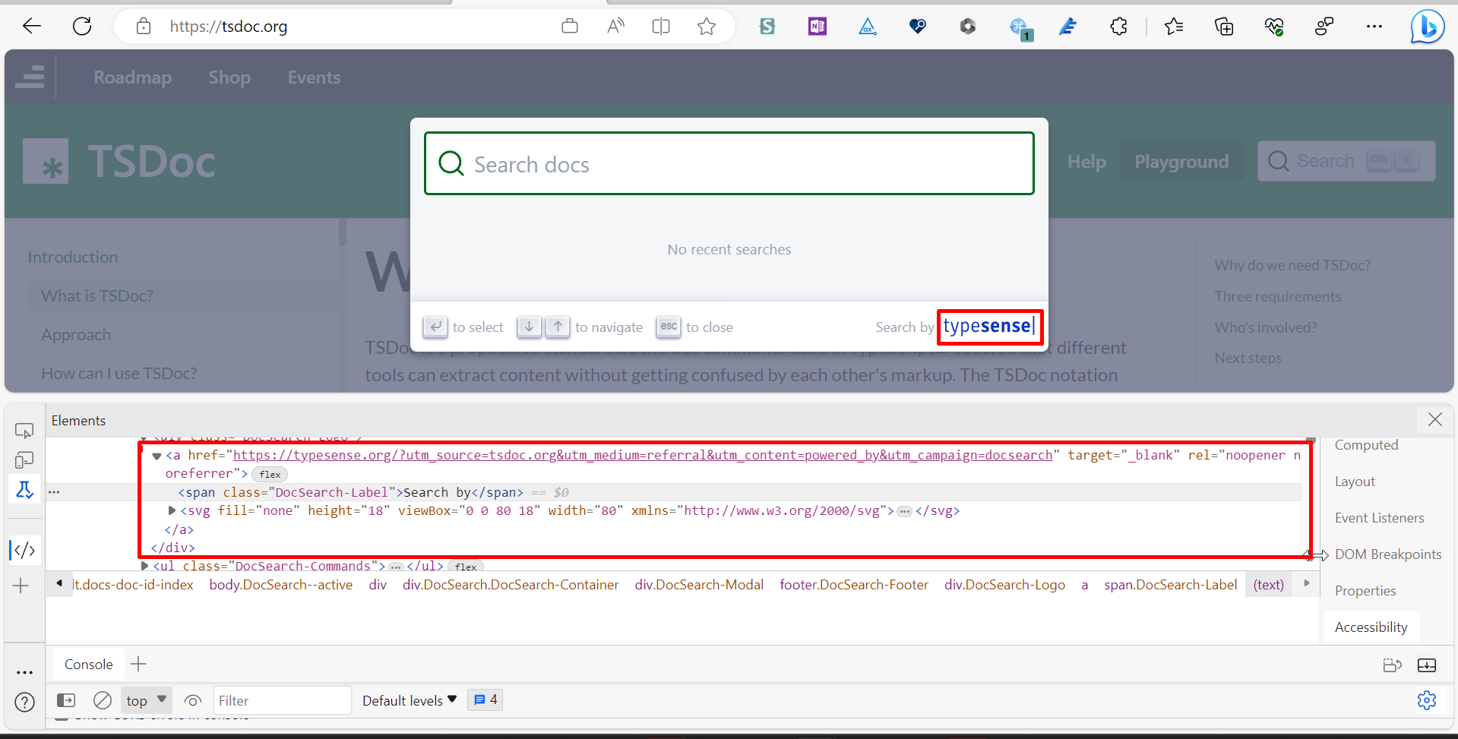The image size is (1458, 739).
Task: Open the 'top' frame context dropdown
Action: [145, 700]
